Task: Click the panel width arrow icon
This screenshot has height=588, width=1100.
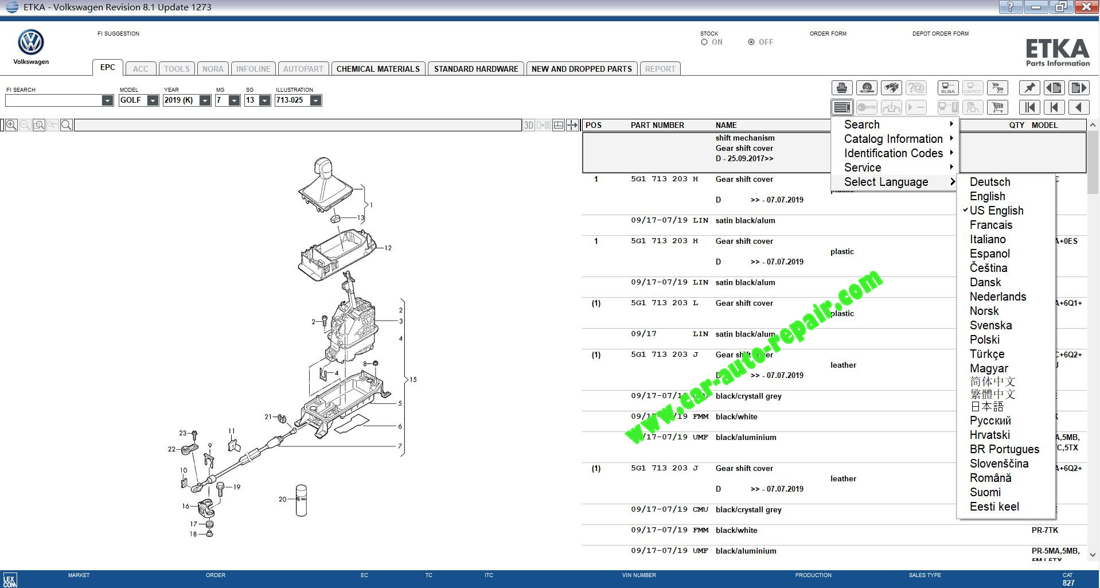Action: [572, 125]
